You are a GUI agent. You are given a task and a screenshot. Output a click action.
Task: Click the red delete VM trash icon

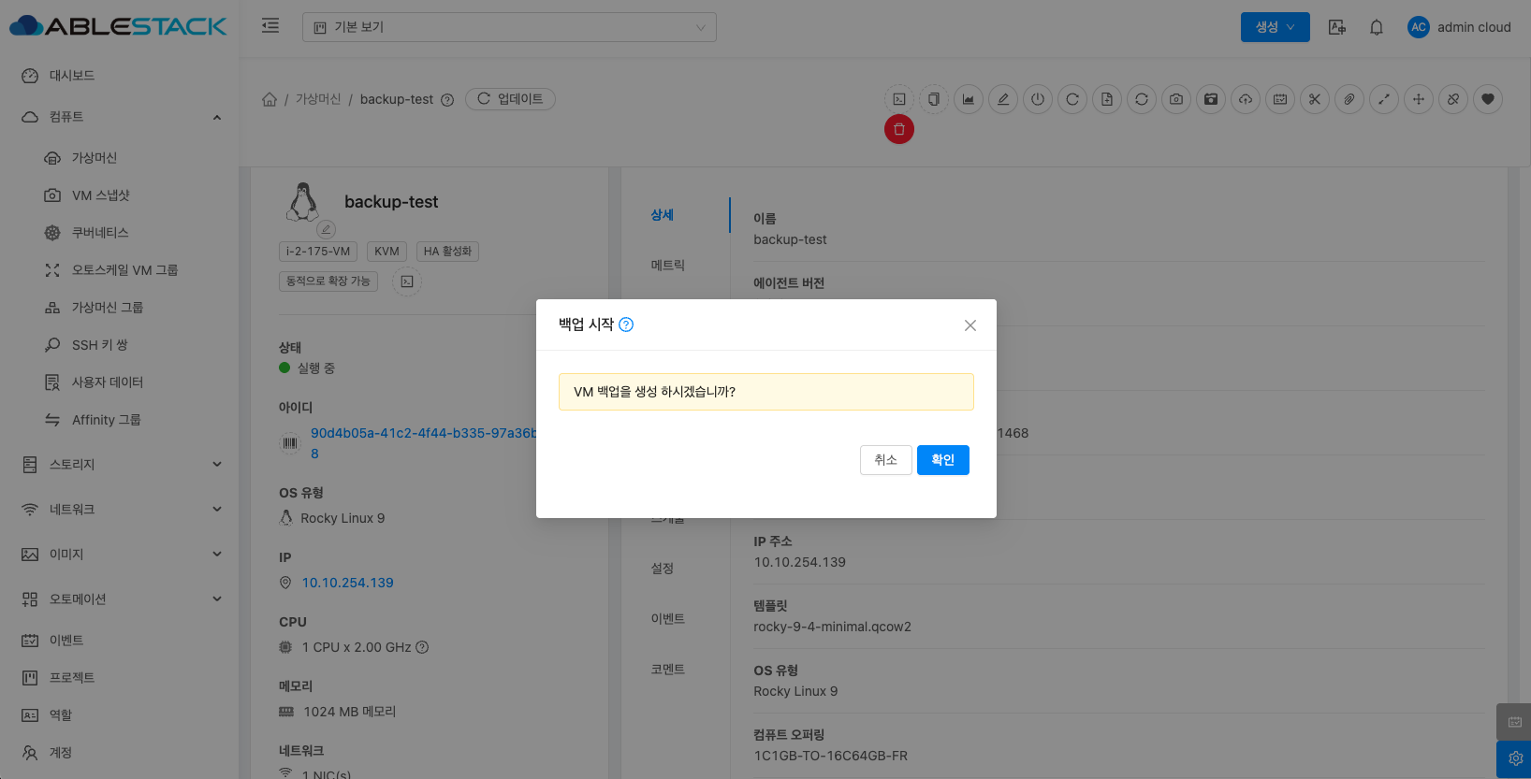coord(898,129)
